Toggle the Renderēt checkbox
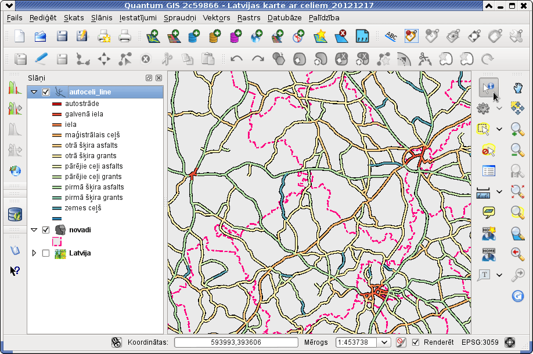533x354 pixels. click(415, 342)
